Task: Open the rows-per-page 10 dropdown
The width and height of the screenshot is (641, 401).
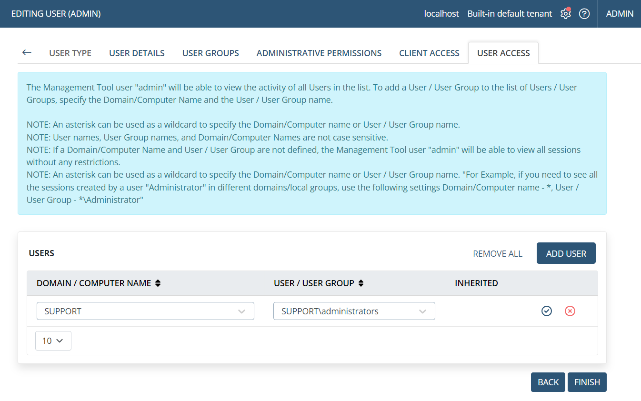Action: 53,341
